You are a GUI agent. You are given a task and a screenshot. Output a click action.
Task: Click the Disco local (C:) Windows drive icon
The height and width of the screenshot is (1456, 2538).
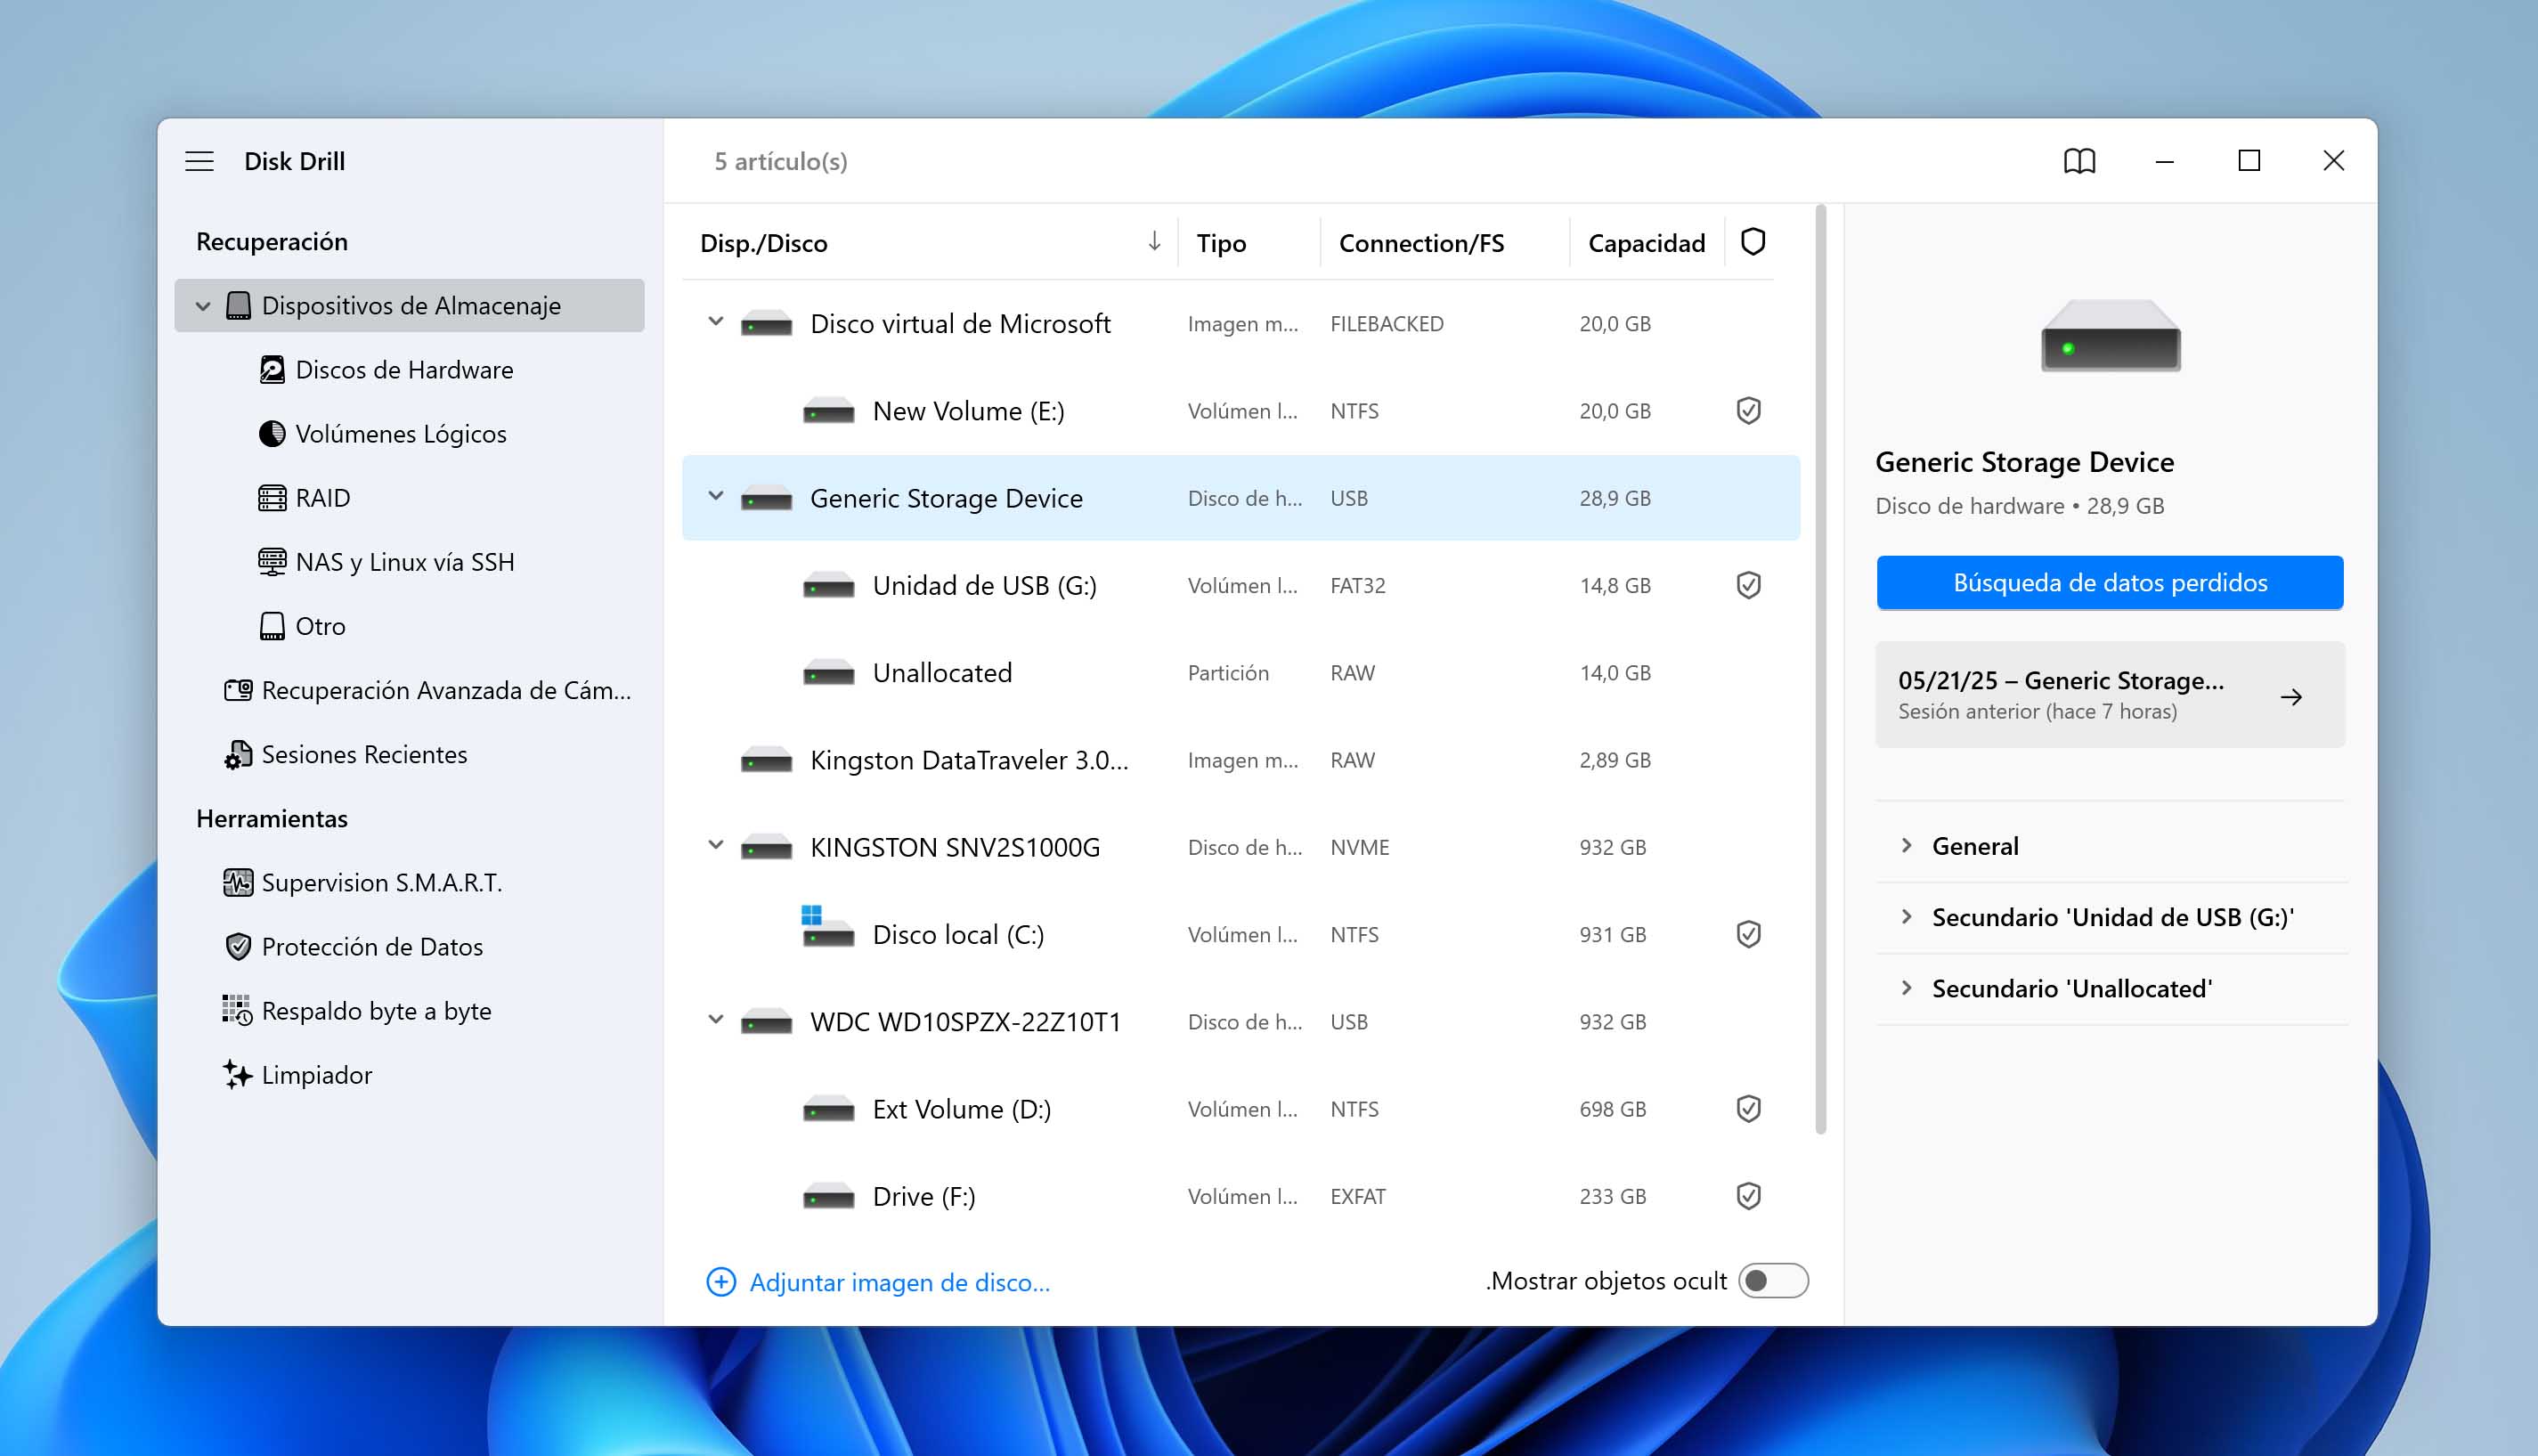pos(828,926)
